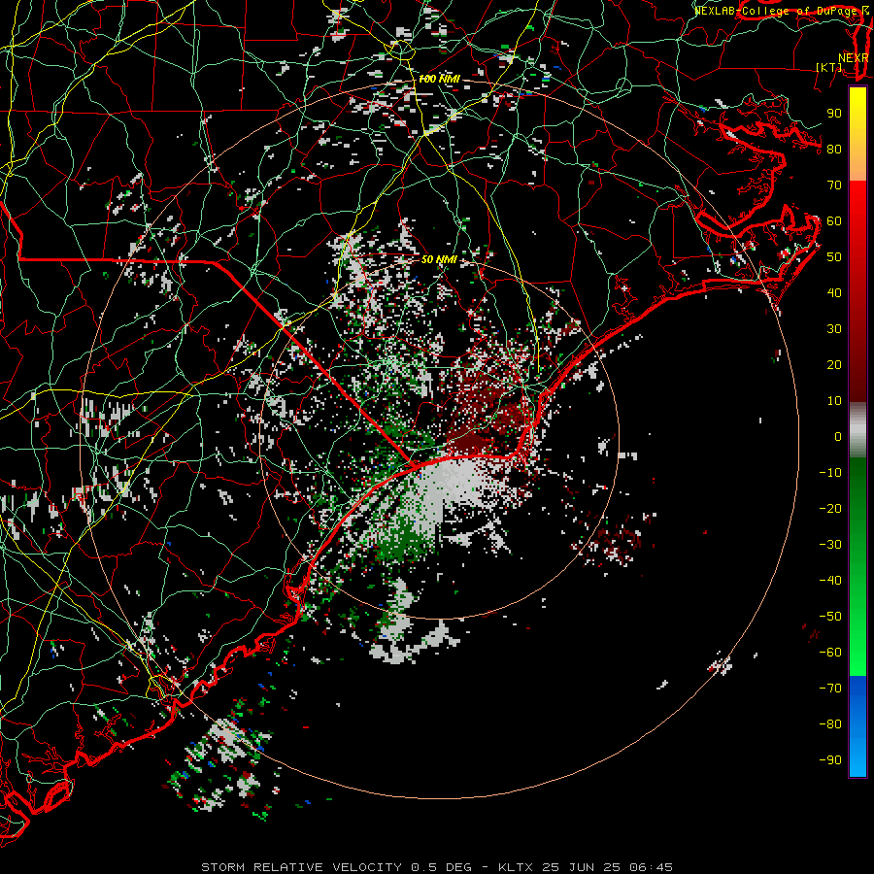The image size is (874, 874).
Task: Click the blue band of the color bar
Action: (x=857, y=725)
